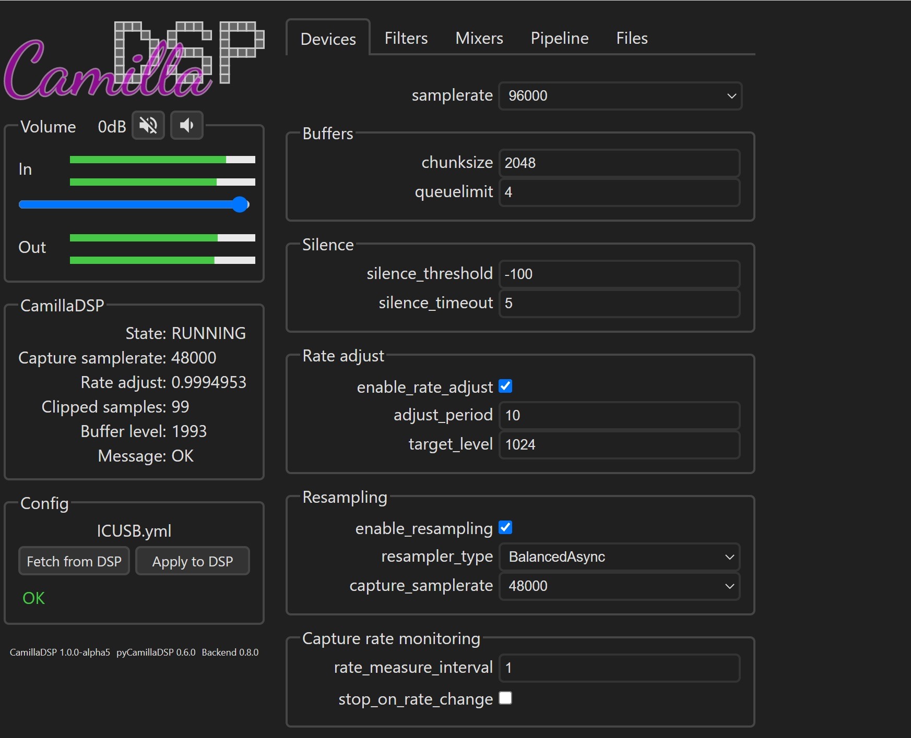Click the Fetch from DSP button
The height and width of the screenshot is (738, 911).
(x=74, y=561)
